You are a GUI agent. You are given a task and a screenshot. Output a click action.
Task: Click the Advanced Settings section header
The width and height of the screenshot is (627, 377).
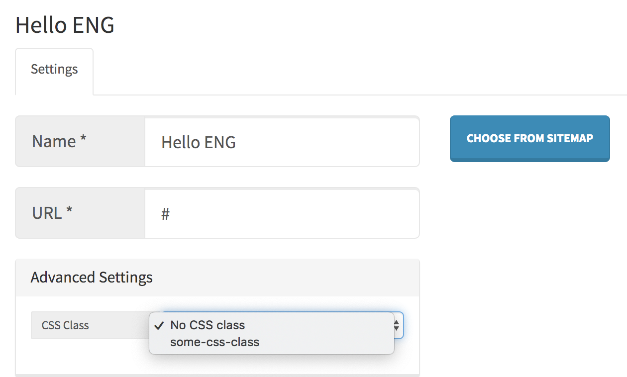coord(92,277)
